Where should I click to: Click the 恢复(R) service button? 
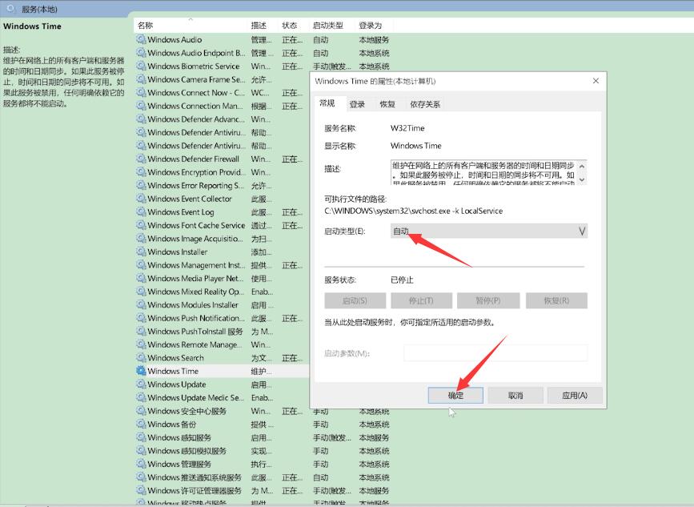click(556, 300)
